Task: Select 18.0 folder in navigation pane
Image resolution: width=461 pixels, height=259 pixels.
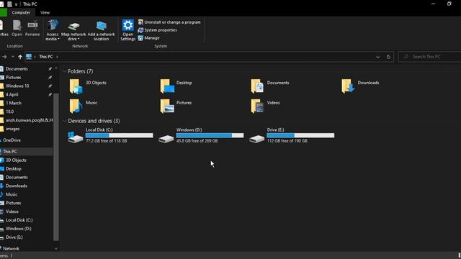Action: point(9,112)
